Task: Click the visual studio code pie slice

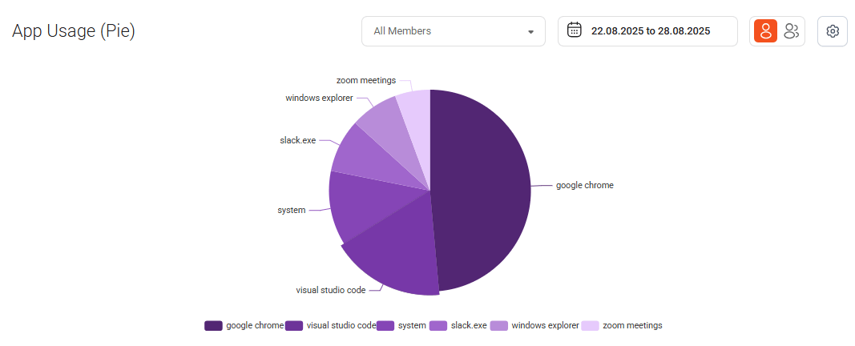Action: 401,251
